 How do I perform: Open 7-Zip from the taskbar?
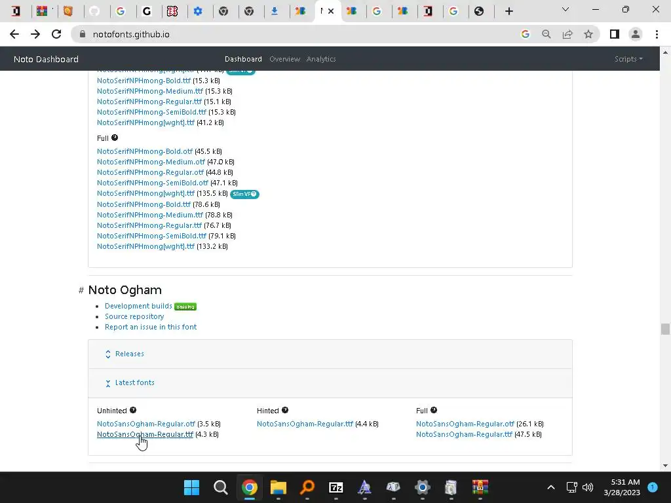point(336,487)
